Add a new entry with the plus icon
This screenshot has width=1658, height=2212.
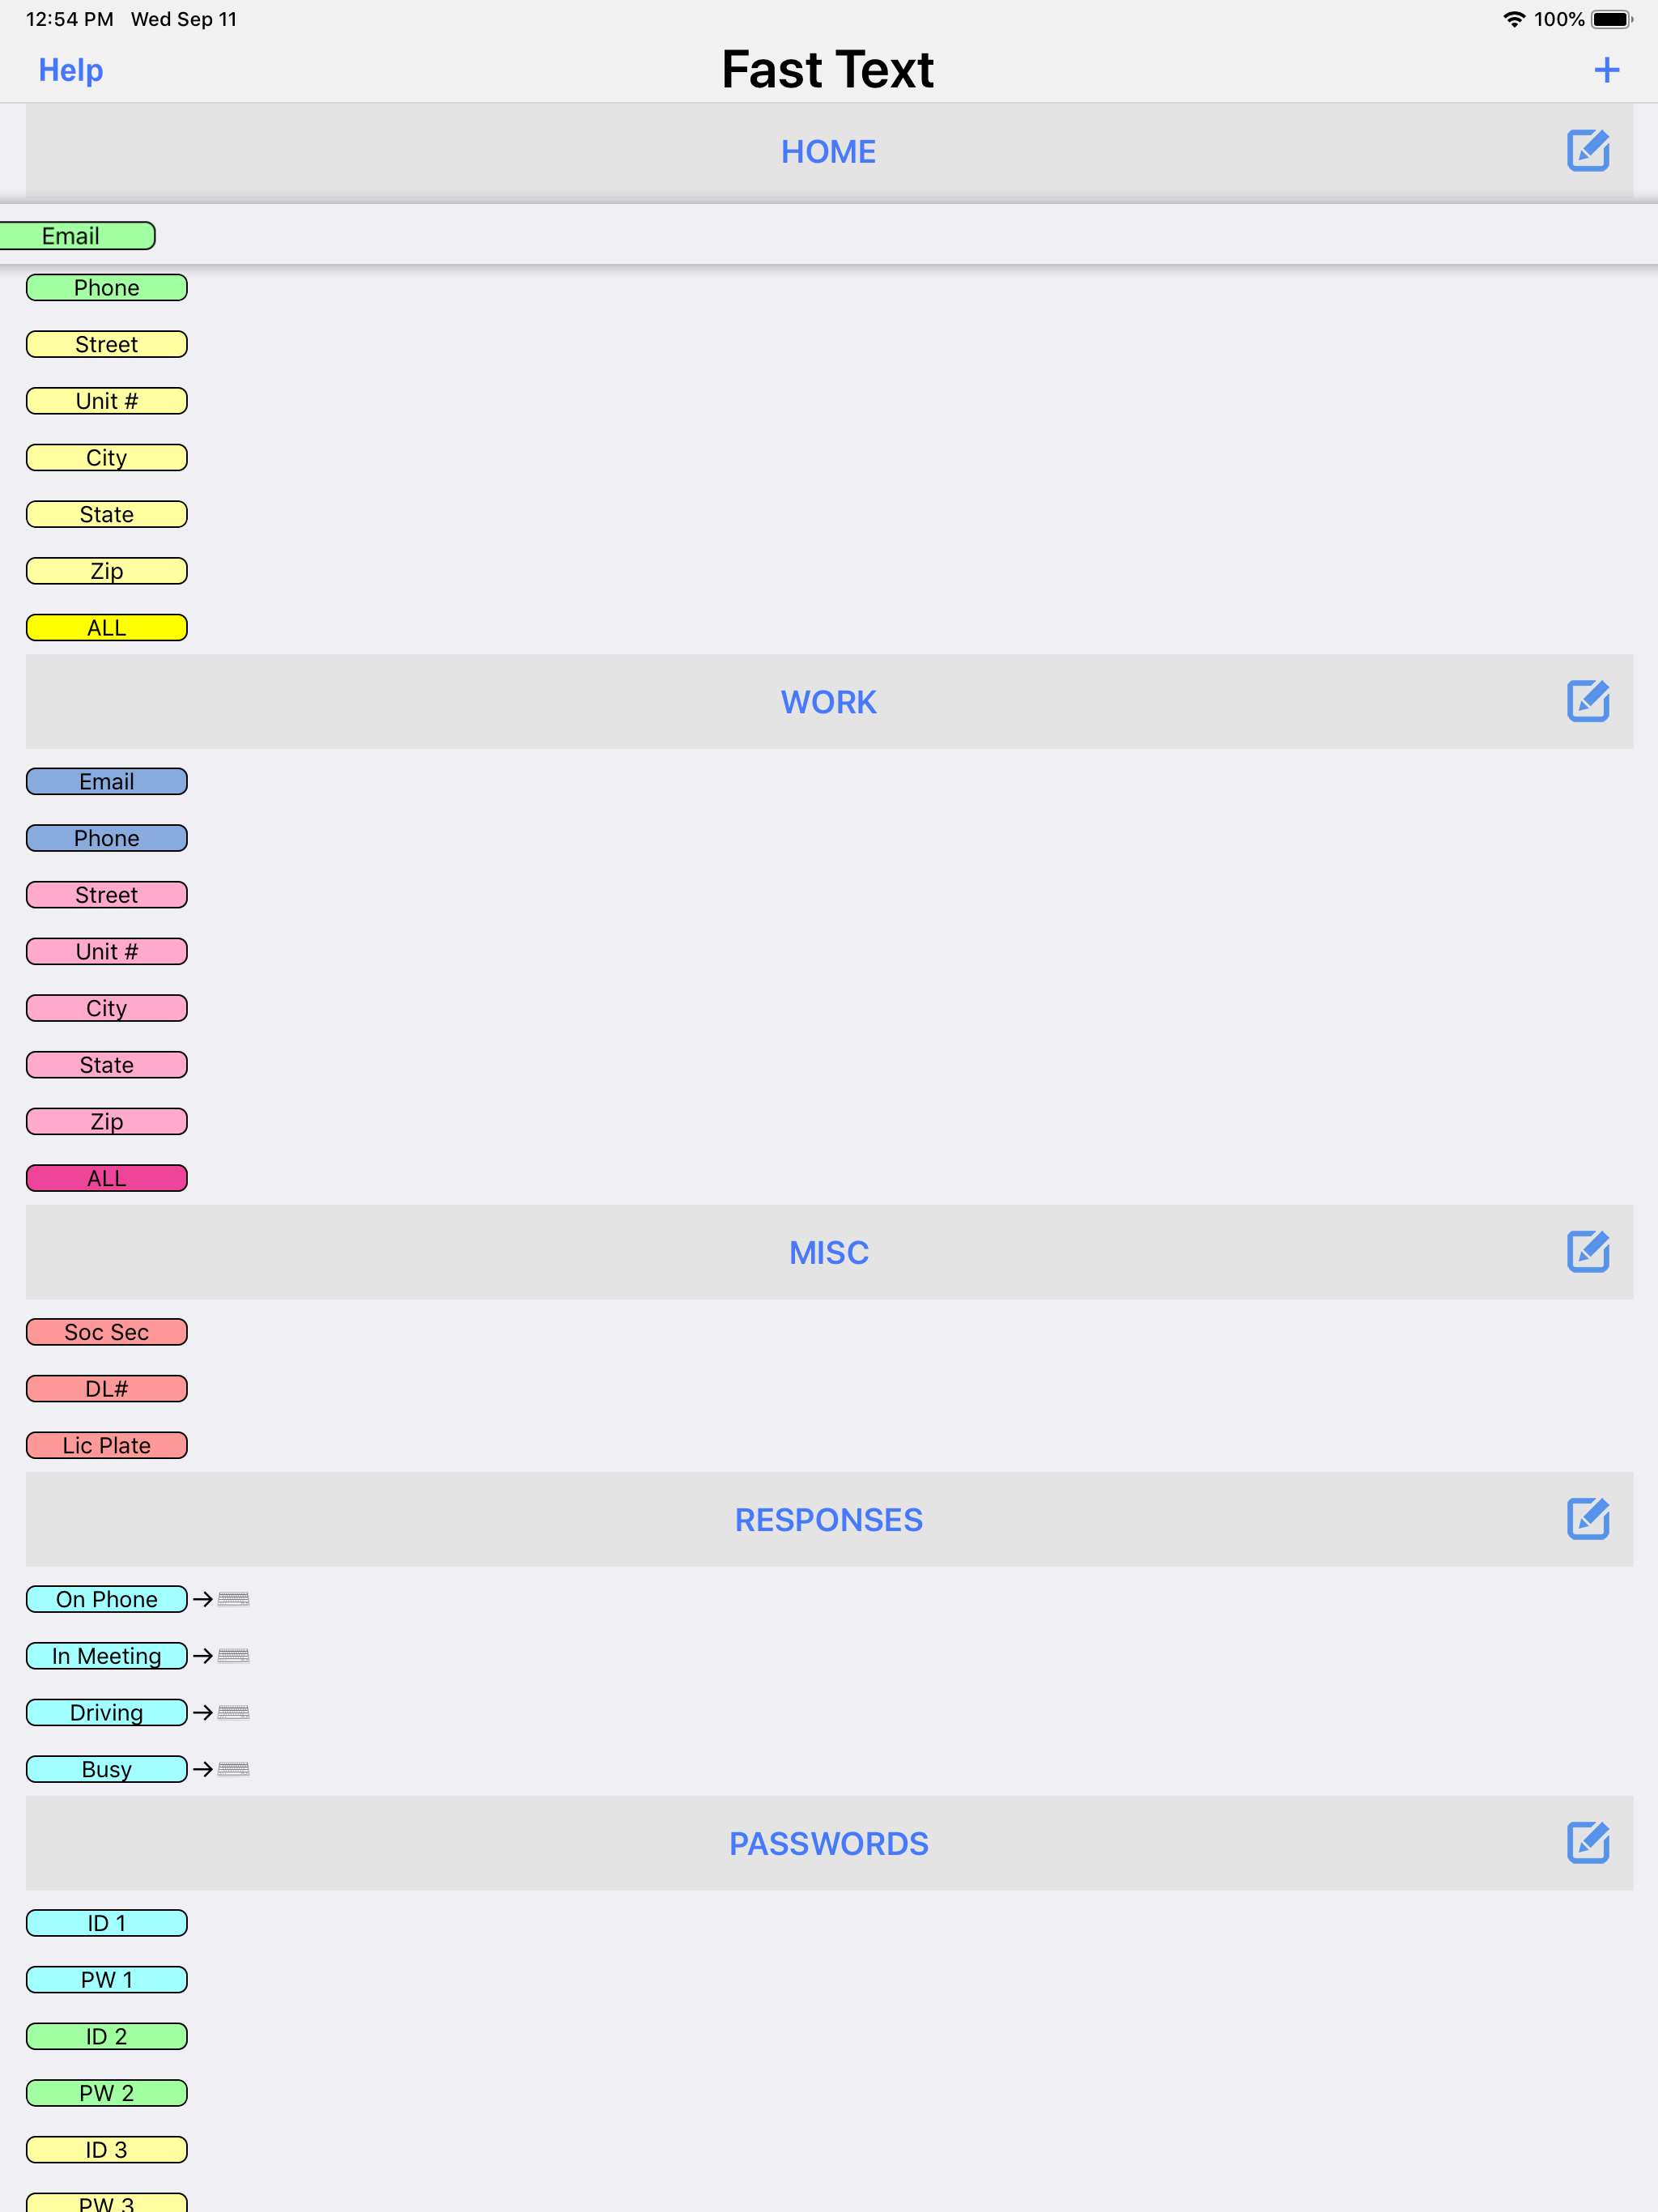(1606, 69)
